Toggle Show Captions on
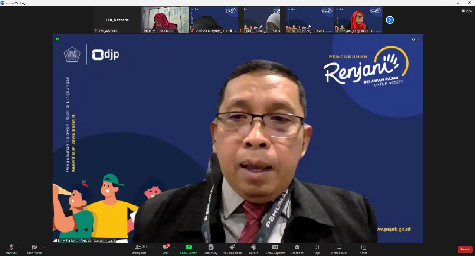Viewport: 475px width, 256px height. (x=275, y=249)
